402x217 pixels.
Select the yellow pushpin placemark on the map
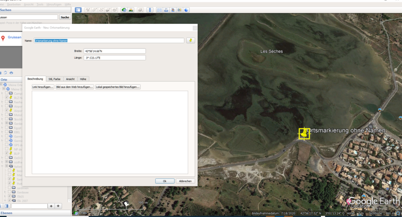click(x=304, y=134)
